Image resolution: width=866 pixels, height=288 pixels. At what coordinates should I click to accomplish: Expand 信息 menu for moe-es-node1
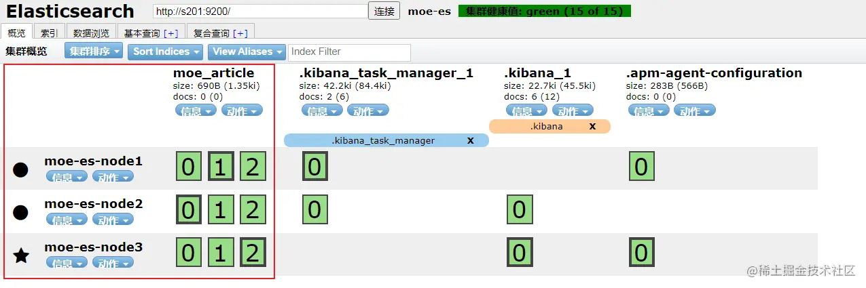pyautogui.click(x=67, y=177)
